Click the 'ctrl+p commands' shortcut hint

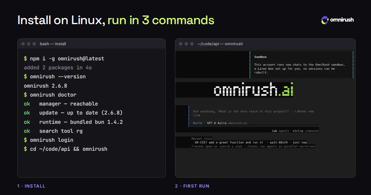[x=306, y=131]
